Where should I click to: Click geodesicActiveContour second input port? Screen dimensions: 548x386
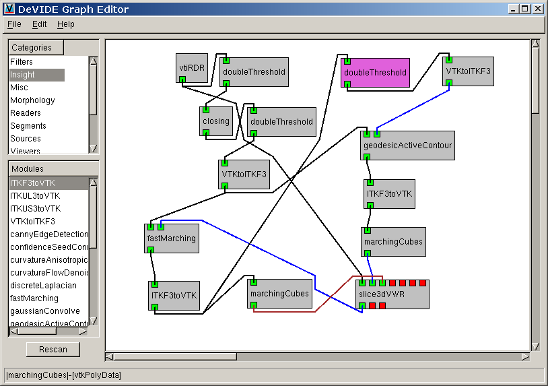click(x=377, y=134)
